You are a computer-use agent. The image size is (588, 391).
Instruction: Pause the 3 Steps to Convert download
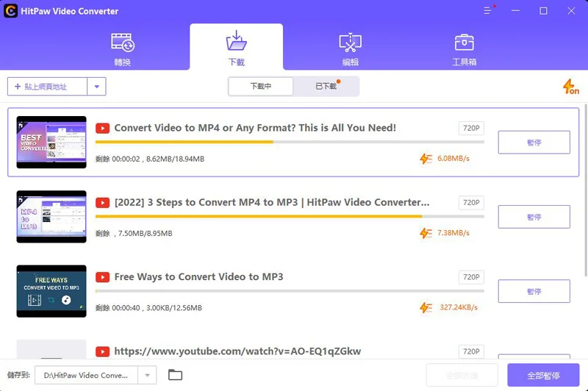click(534, 217)
